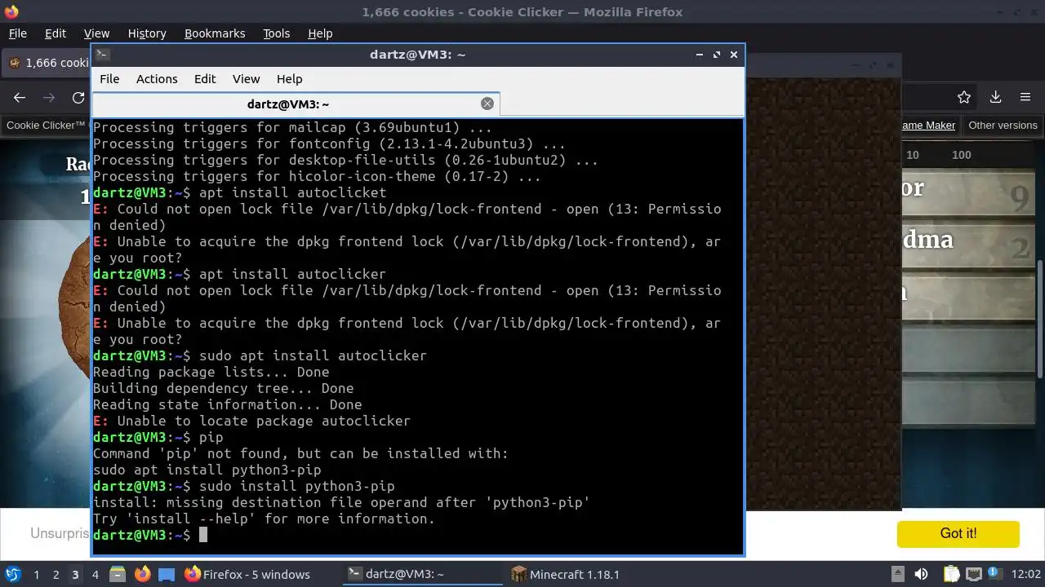The image size is (1045, 587).
Task: Click the 'sudo apt install autoclicker' command line
Action: click(260, 355)
